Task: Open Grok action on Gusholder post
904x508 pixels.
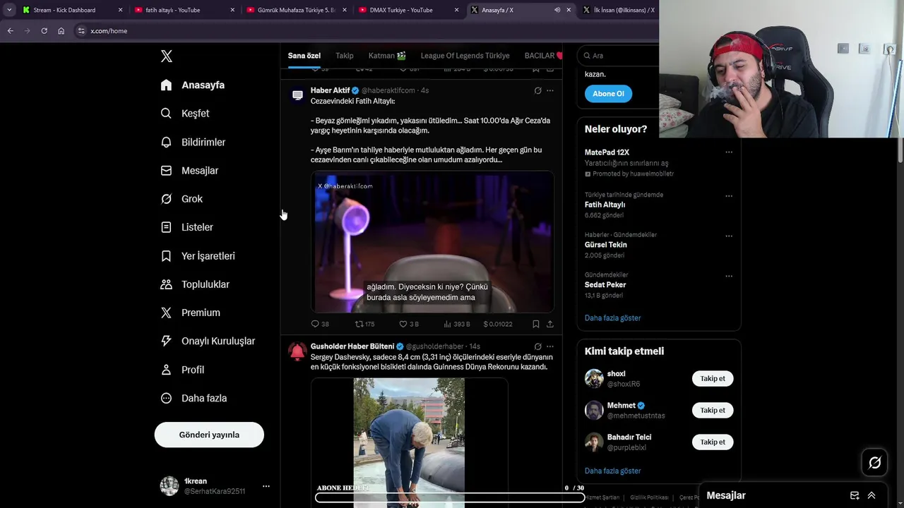Action: 537,346
